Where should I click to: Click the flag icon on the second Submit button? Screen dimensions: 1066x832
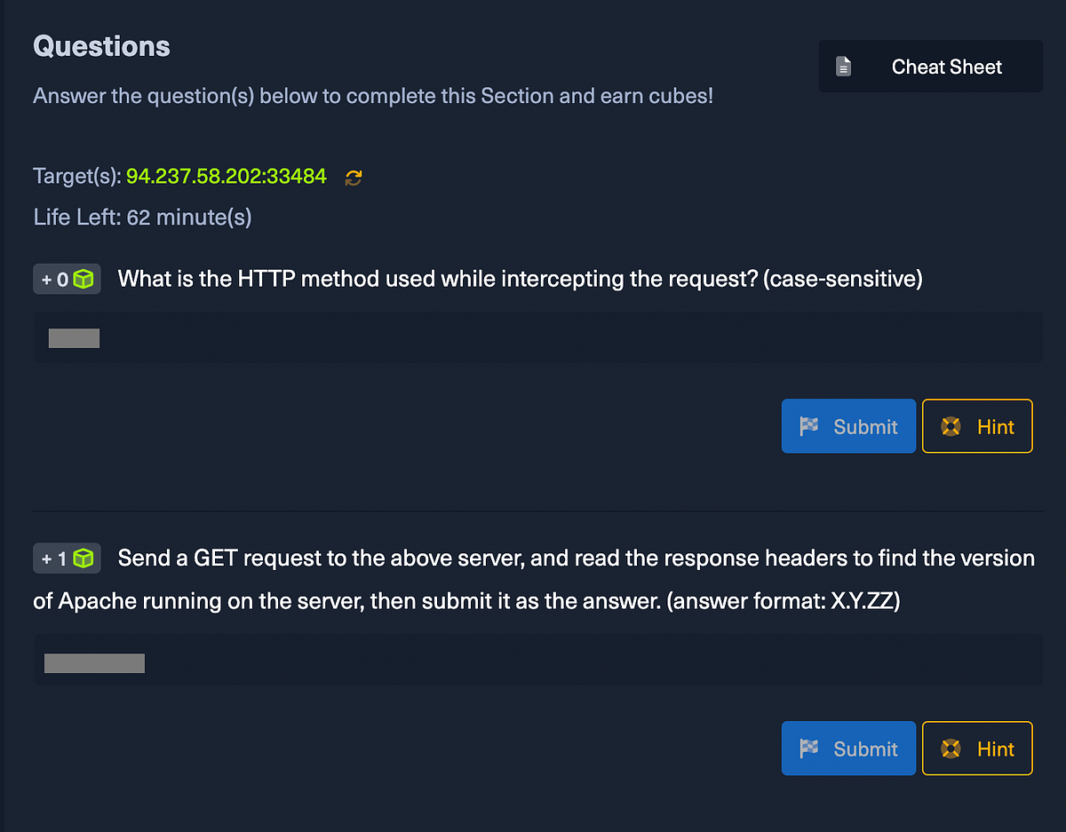pos(809,748)
